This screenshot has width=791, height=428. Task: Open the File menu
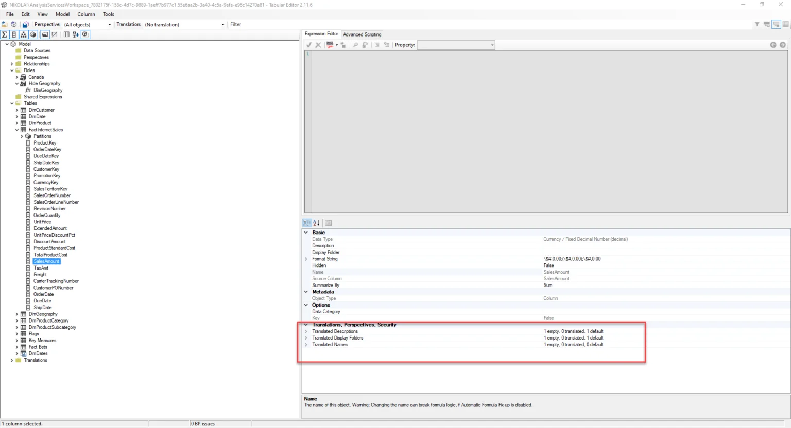click(x=10, y=14)
